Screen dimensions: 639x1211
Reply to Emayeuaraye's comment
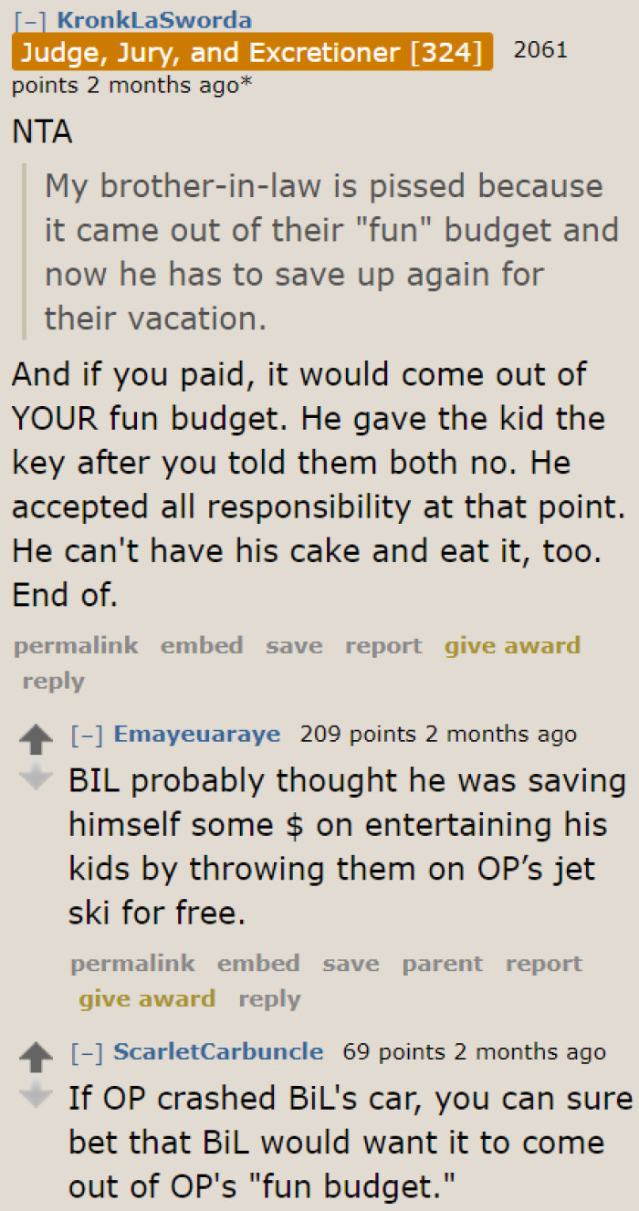click(x=268, y=998)
